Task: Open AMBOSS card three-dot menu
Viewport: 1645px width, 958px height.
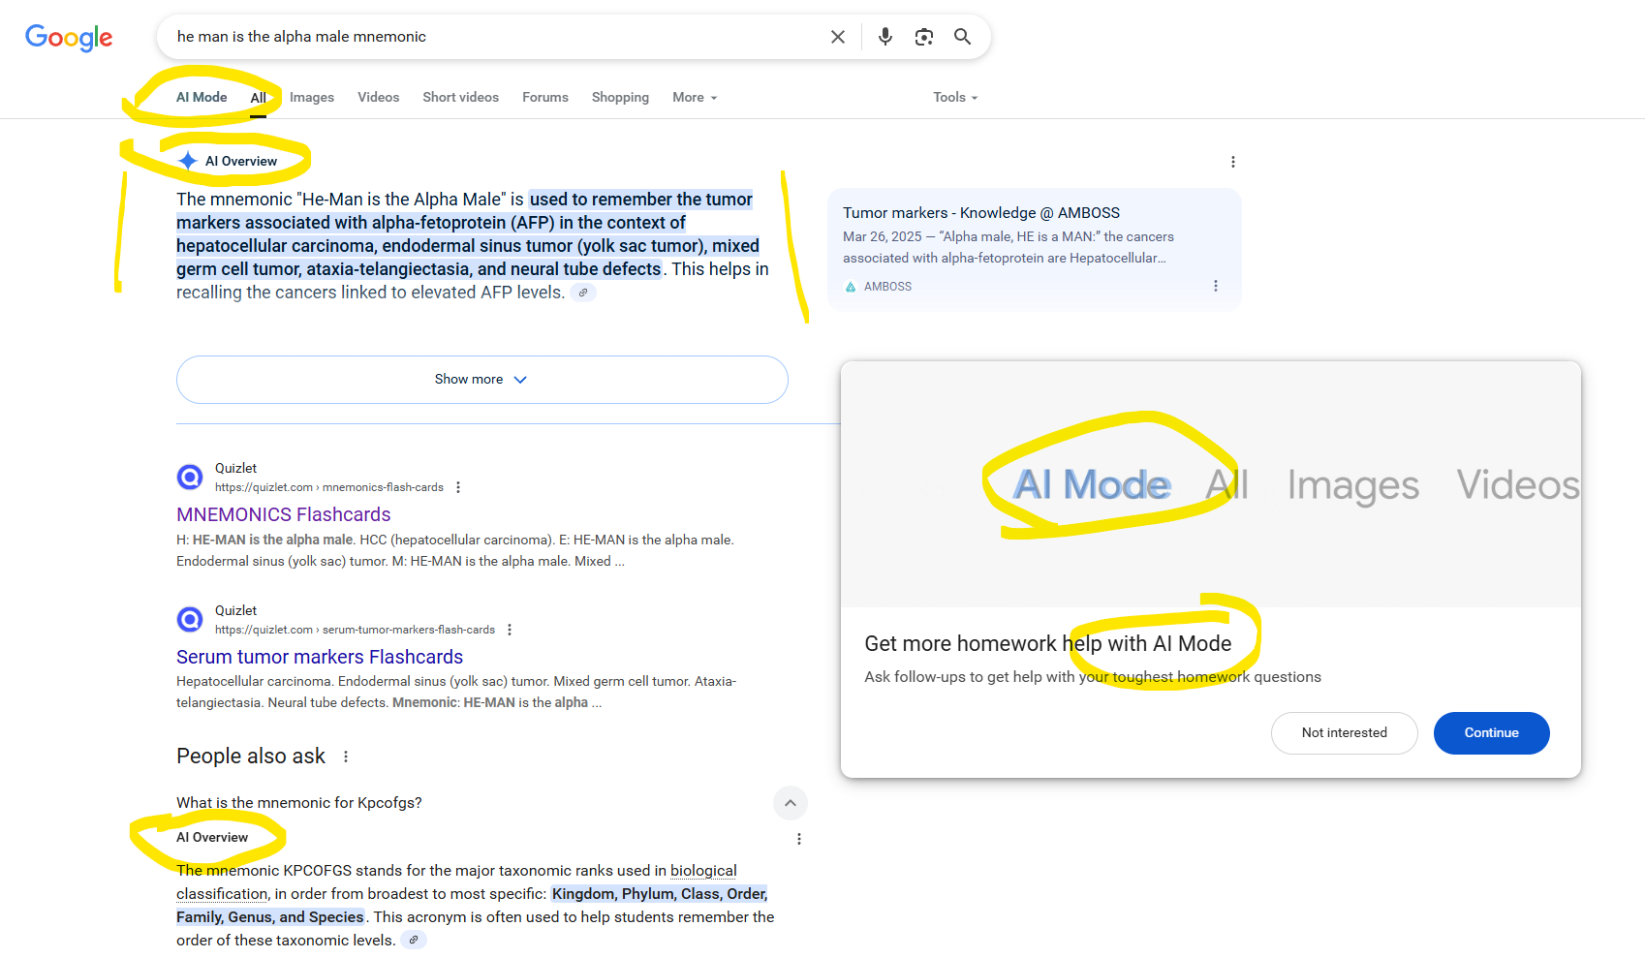Action: click(1216, 286)
